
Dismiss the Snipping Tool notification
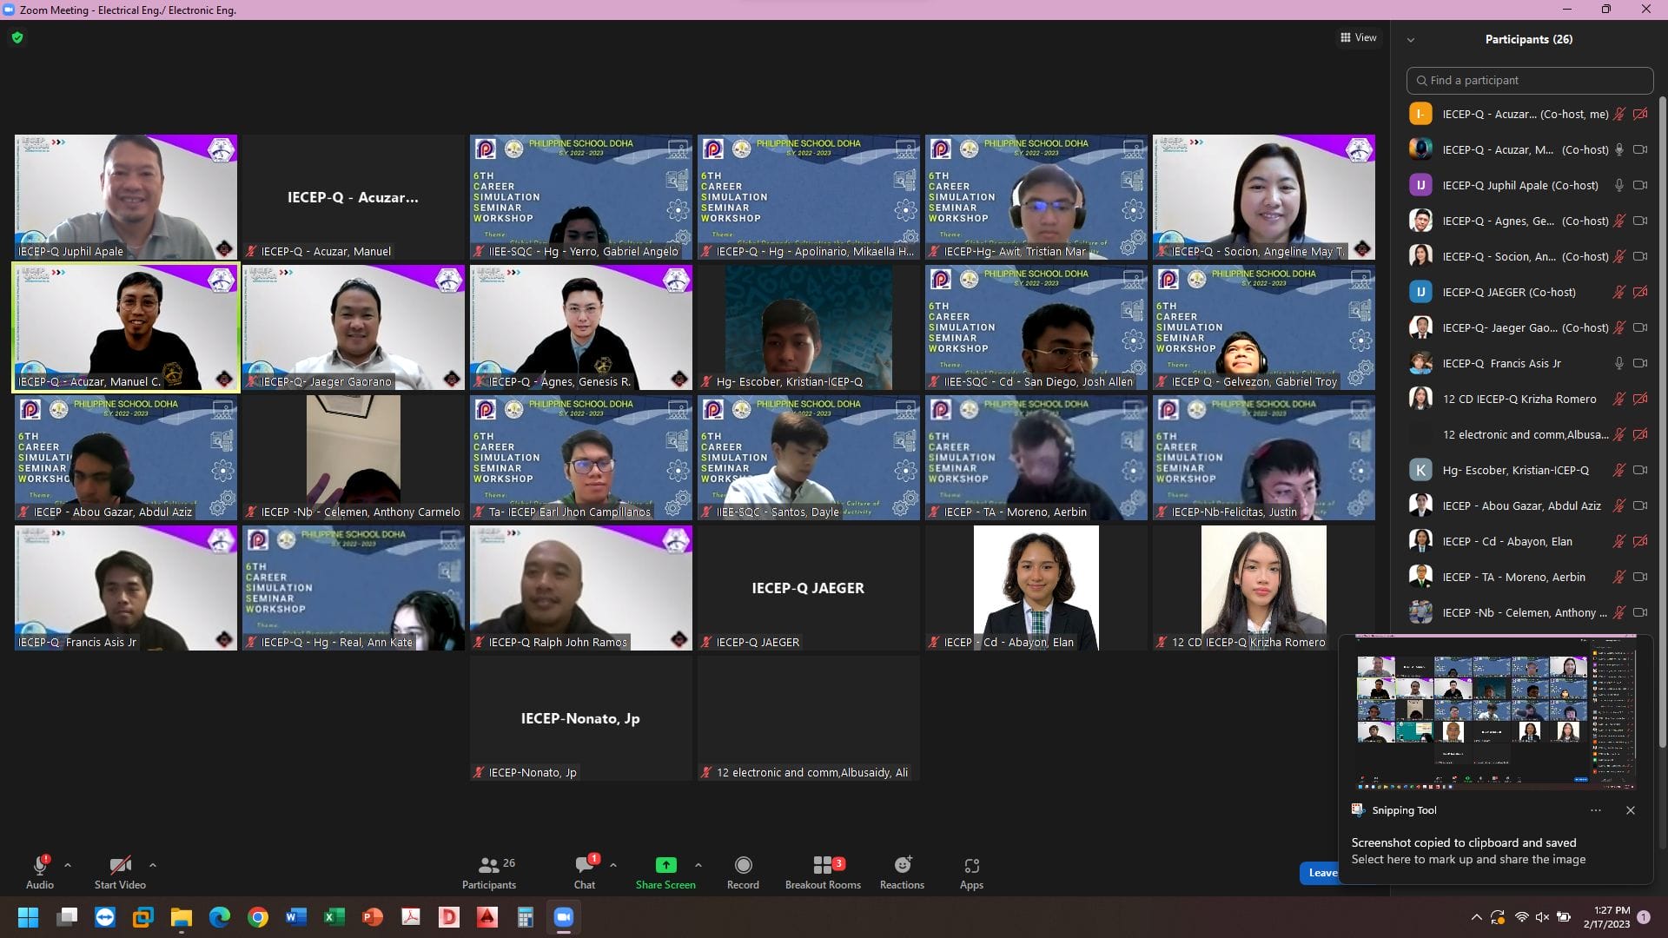(x=1631, y=810)
